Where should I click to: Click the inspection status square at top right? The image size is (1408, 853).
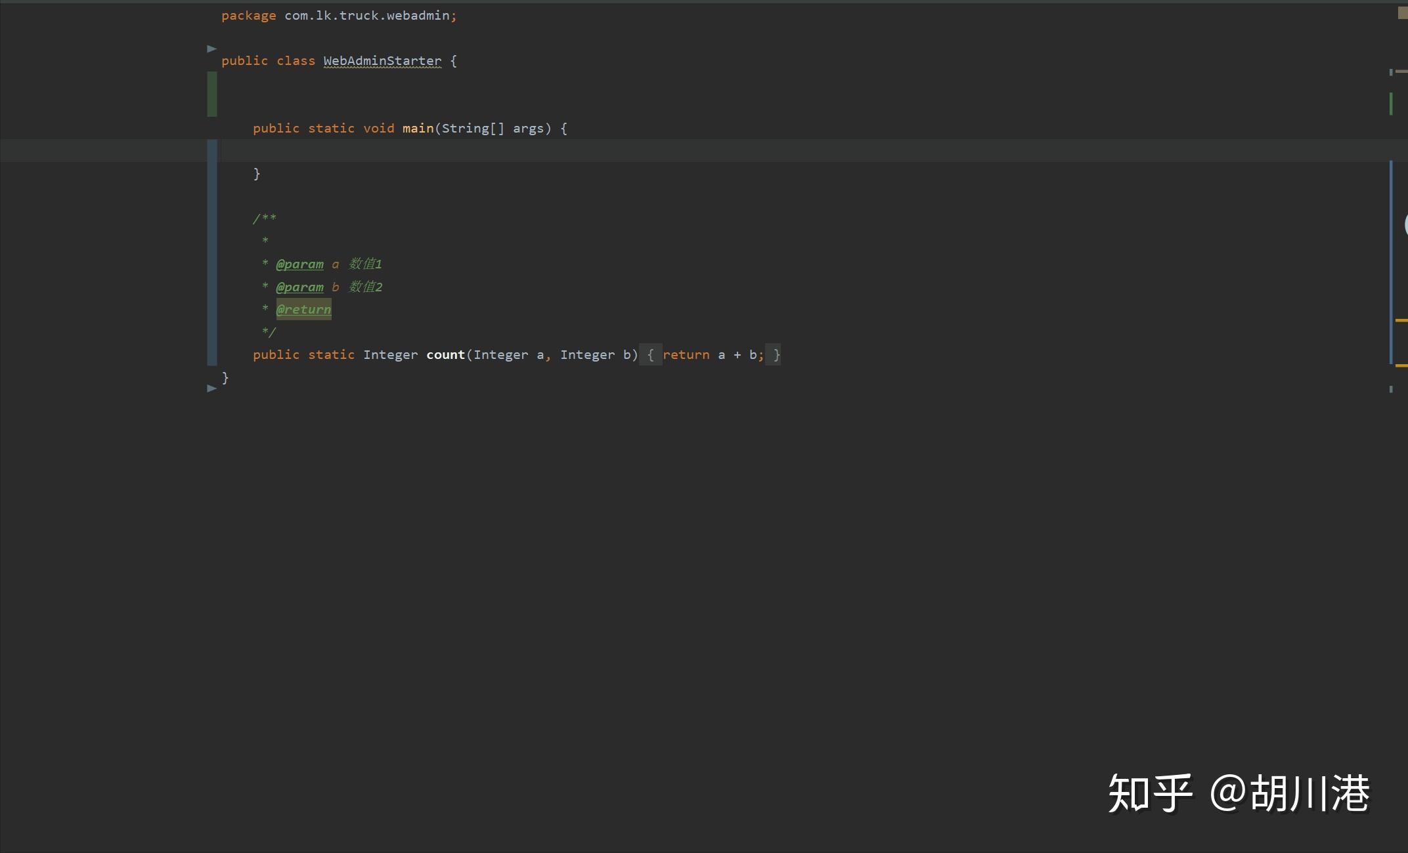tap(1402, 13)
